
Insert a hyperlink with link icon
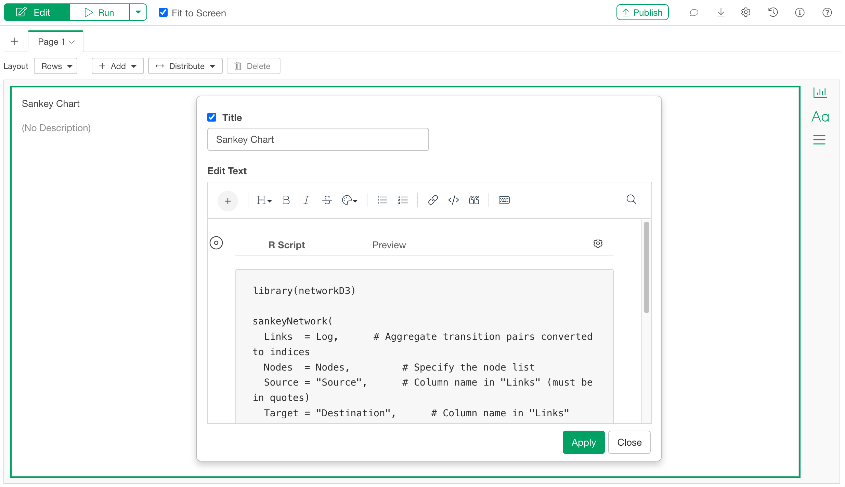pyautogui.click(x=433, y=200)
